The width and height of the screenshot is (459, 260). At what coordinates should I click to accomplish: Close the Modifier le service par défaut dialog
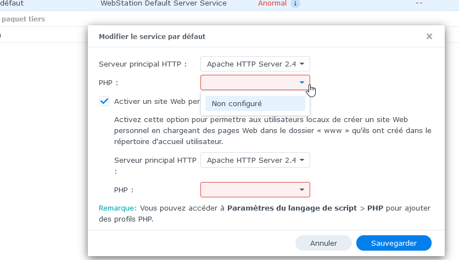(x=429, y=36)
